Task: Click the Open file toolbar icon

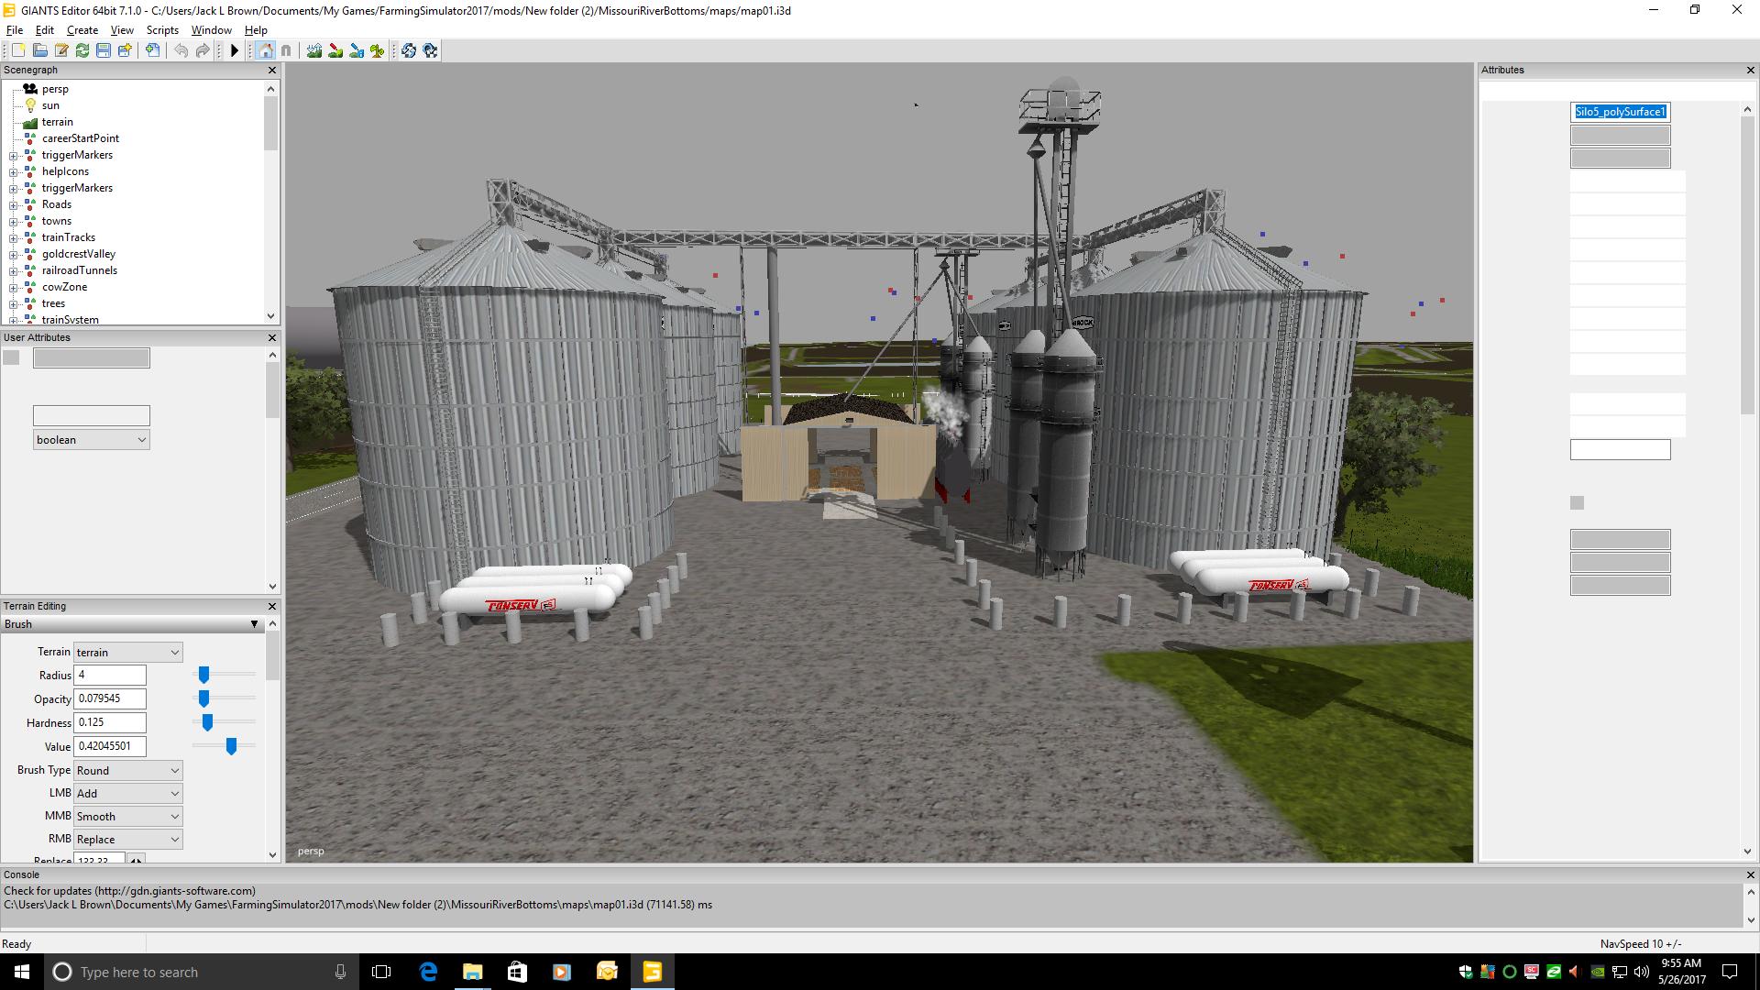Action: [x=39, y=50]
